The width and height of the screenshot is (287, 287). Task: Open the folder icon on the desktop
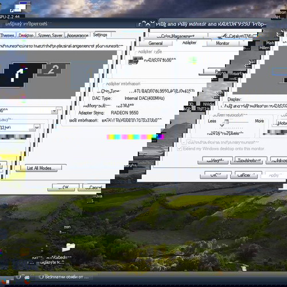68,247
